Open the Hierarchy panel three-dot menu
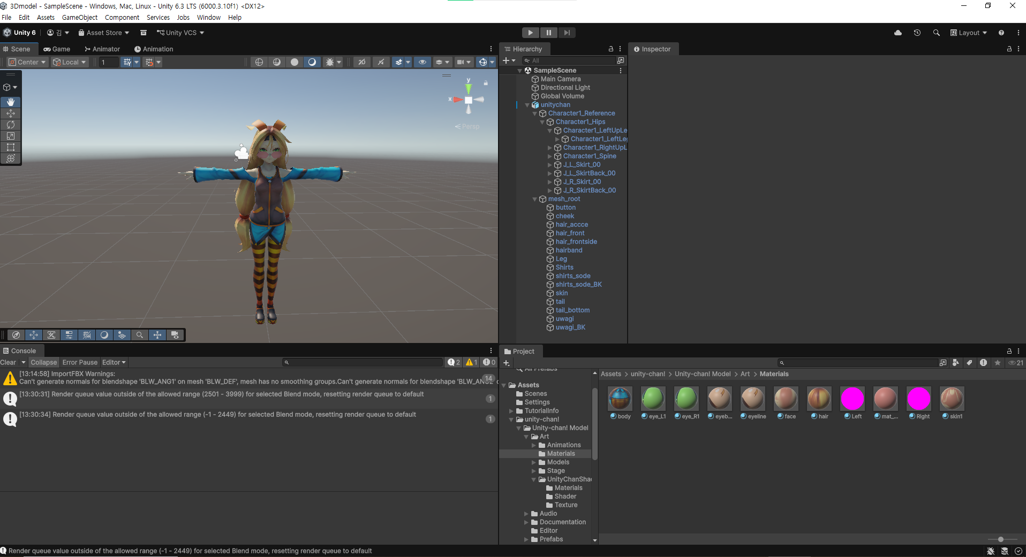Screen dimensions: 1026x557 (x=621, y=49)
